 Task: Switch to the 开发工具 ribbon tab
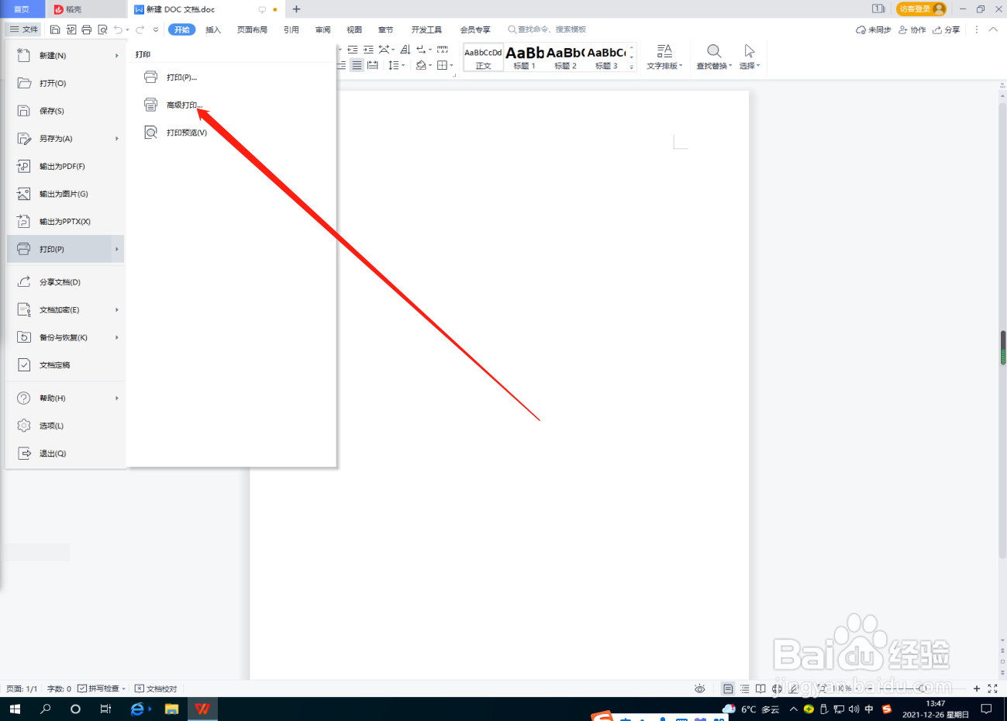426,29
